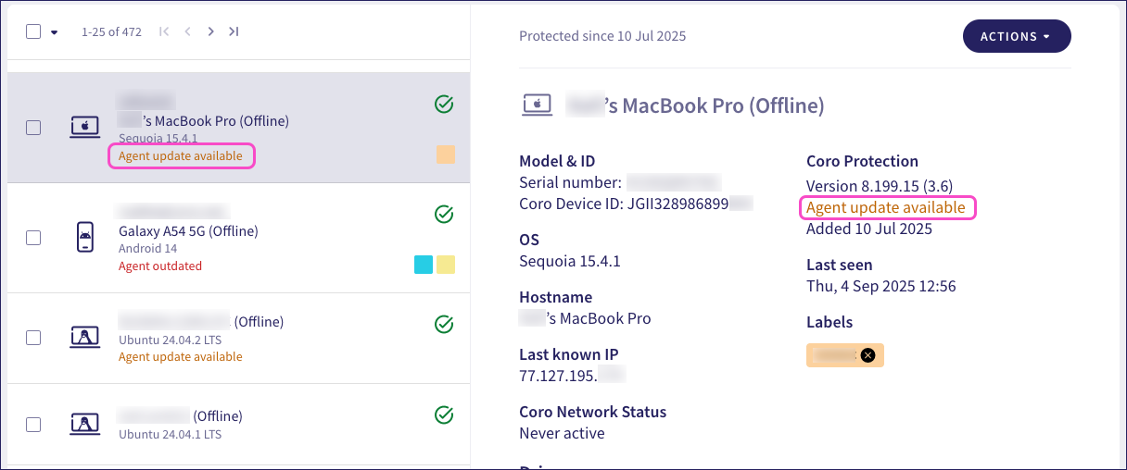Click the 'Model & ID' heading
The width and height of the screenshot is (1127, 470).
557,161
